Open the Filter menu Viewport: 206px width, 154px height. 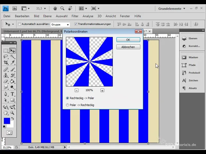75,16
